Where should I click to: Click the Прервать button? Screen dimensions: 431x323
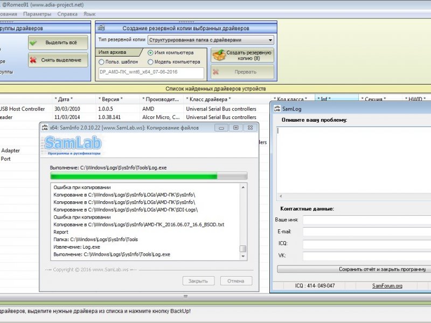pyautogui.click(x=242, y=72)
